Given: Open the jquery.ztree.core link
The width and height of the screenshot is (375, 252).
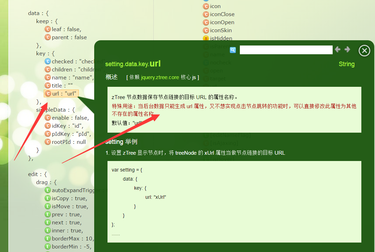Looking at the screenshot, I should pyautogui.click(x=160, y=77).
